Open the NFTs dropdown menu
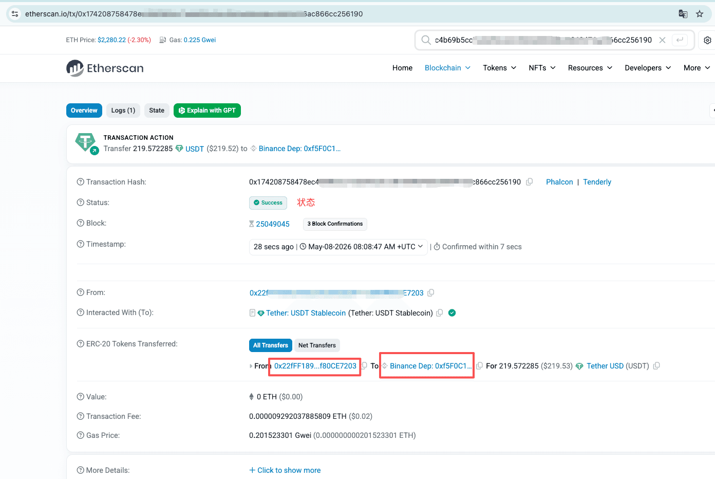Viewport: 715px width, 479px height. coord(542,68)
